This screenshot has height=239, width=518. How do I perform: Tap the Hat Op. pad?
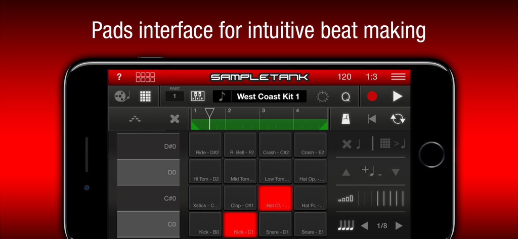[310, 171]
